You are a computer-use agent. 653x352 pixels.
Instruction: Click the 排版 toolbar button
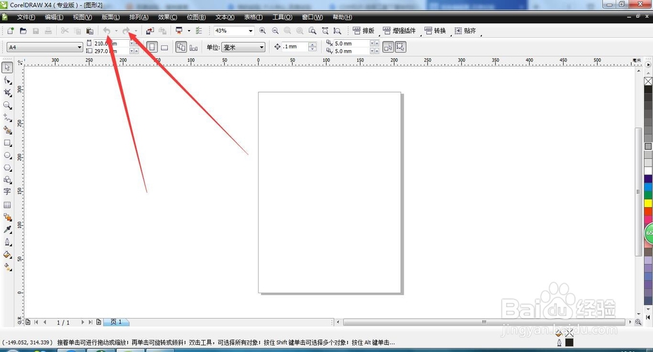363,31
